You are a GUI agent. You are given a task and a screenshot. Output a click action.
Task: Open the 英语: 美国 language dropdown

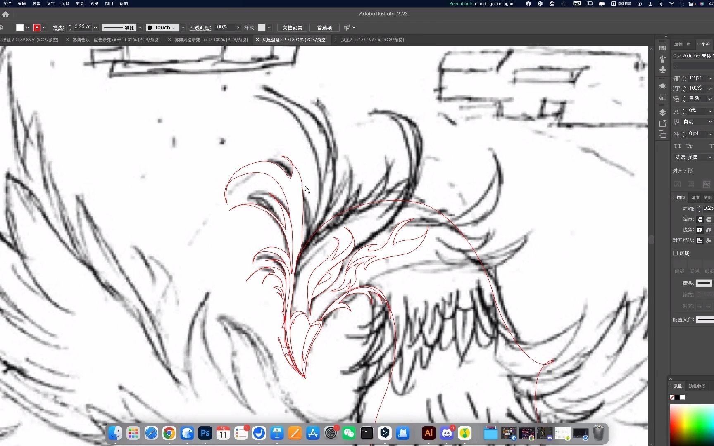click(x=693, y=157)
